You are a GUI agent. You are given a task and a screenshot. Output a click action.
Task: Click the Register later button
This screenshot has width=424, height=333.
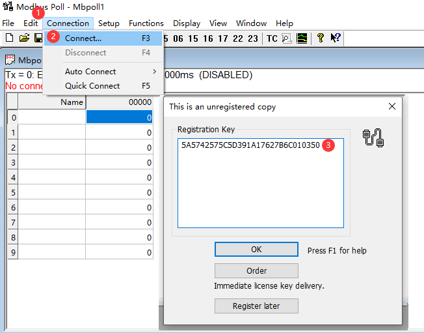pyautogui.click(x=256, y=306)
